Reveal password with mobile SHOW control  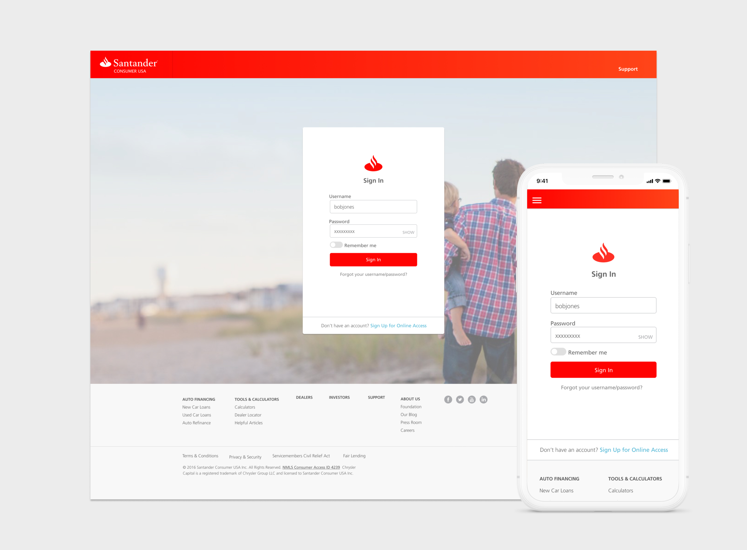(645, 337)
